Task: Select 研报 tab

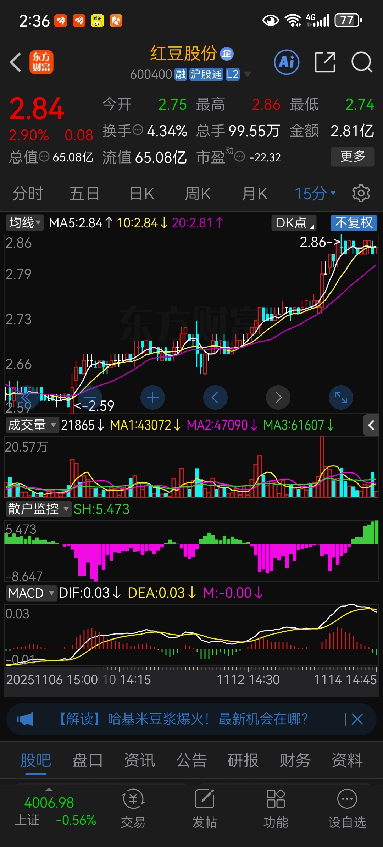Action: click(x=243, y=760)
